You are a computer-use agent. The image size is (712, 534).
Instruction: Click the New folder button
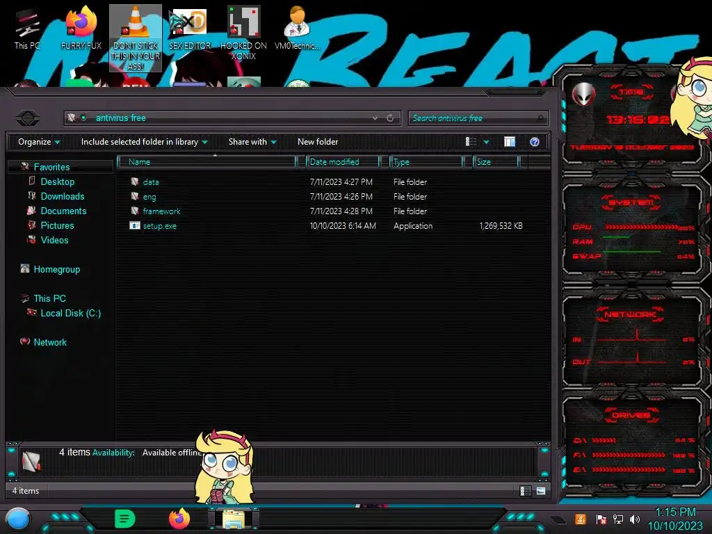[x=318, y=142]
